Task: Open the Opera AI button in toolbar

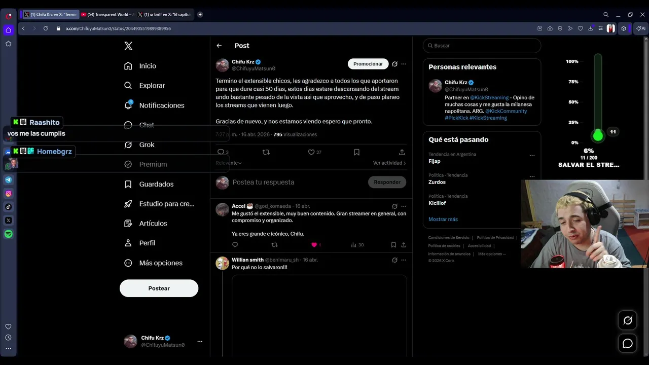Action: coord(641,28)
